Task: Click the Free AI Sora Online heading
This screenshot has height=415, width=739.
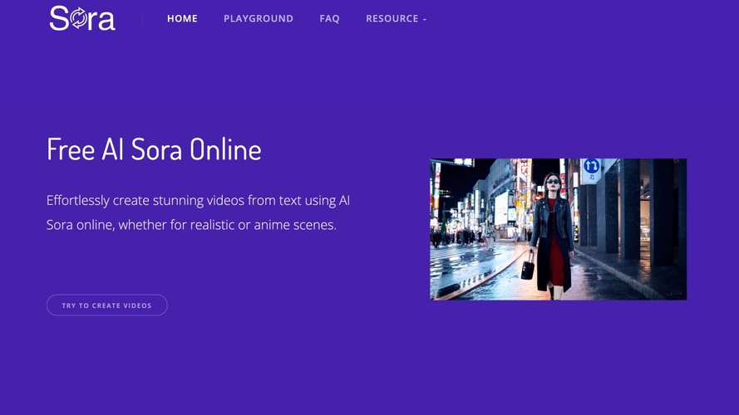Action: coord(154,149)
